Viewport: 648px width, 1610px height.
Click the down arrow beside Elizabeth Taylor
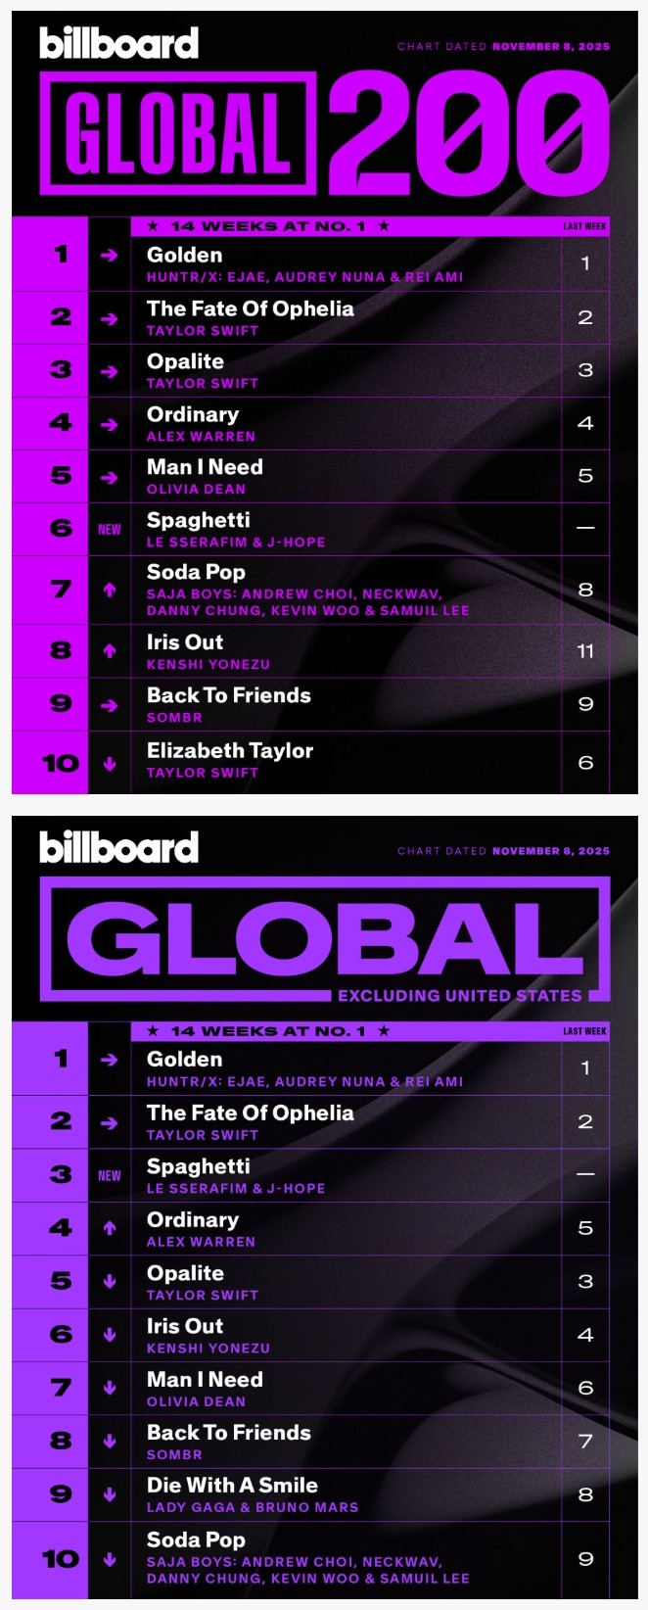pyautogui.click(x=110, y=763)
